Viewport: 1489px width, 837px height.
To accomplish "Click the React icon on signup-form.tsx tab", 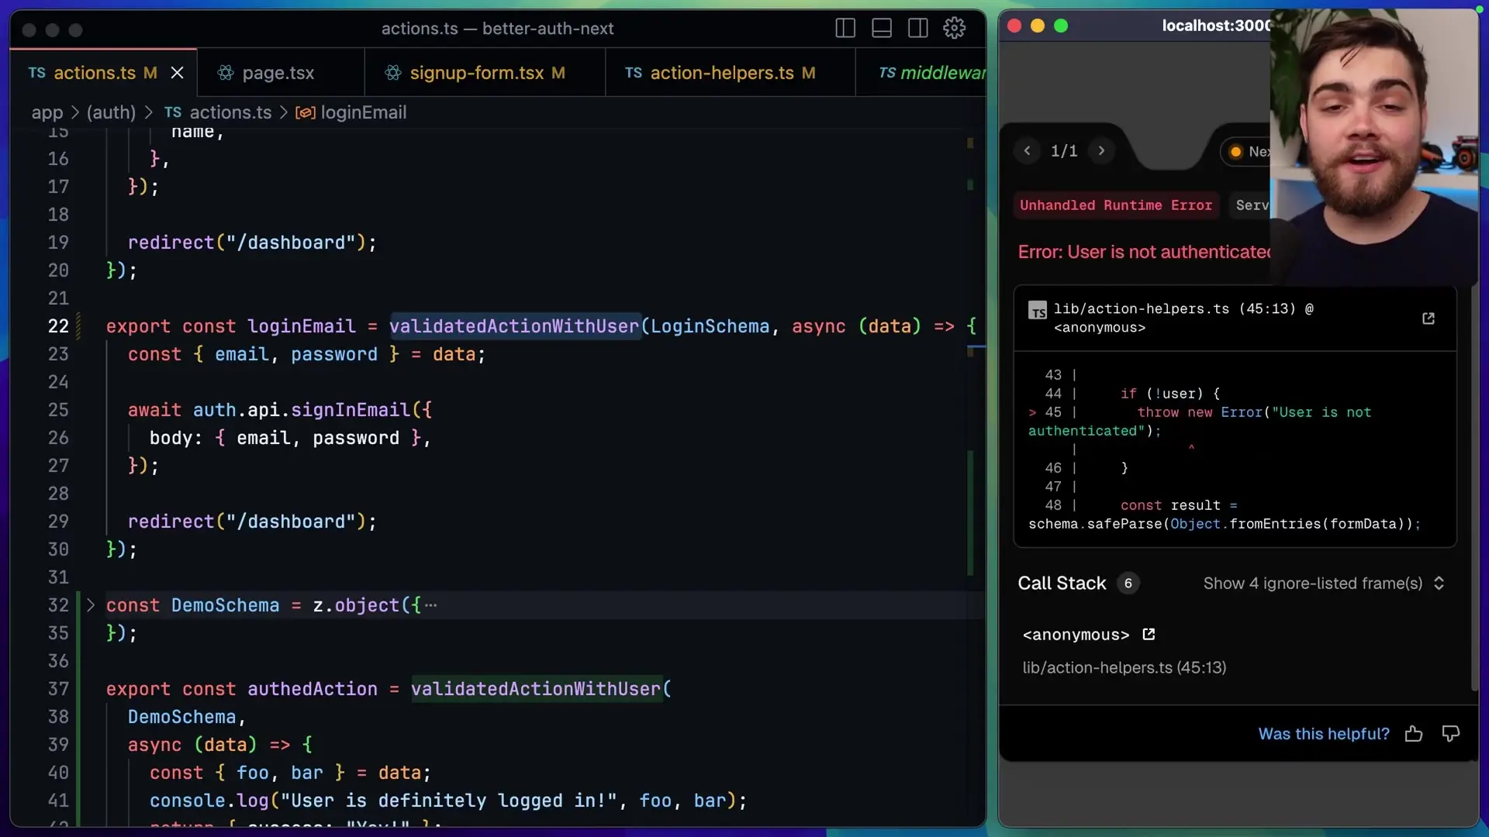I will coord(393,73).
